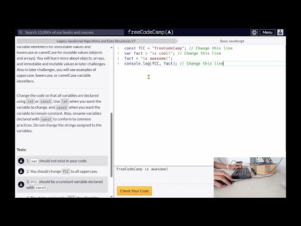
Task: Focus the books and courses search field
Action: 71,32
